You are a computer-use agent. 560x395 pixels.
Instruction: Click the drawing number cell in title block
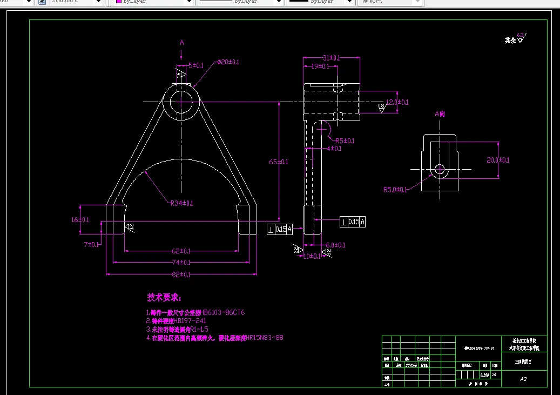(479, 348)
